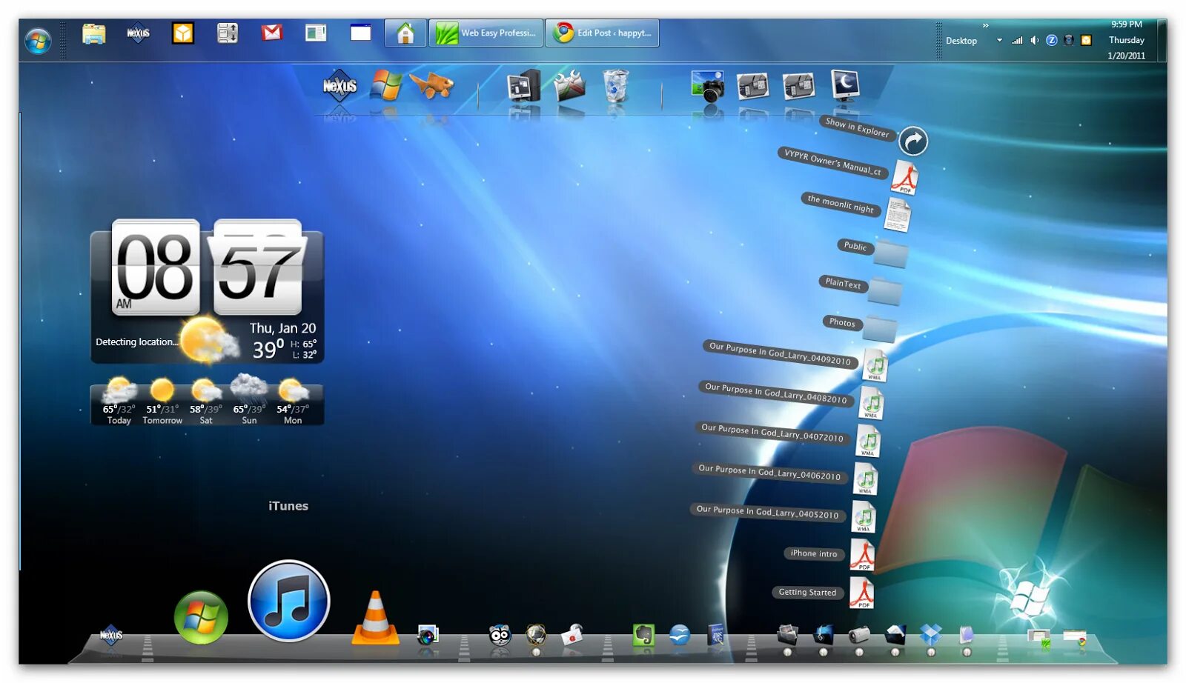Play Our Purpose In God_Larry_04092010

pos(875,366)
